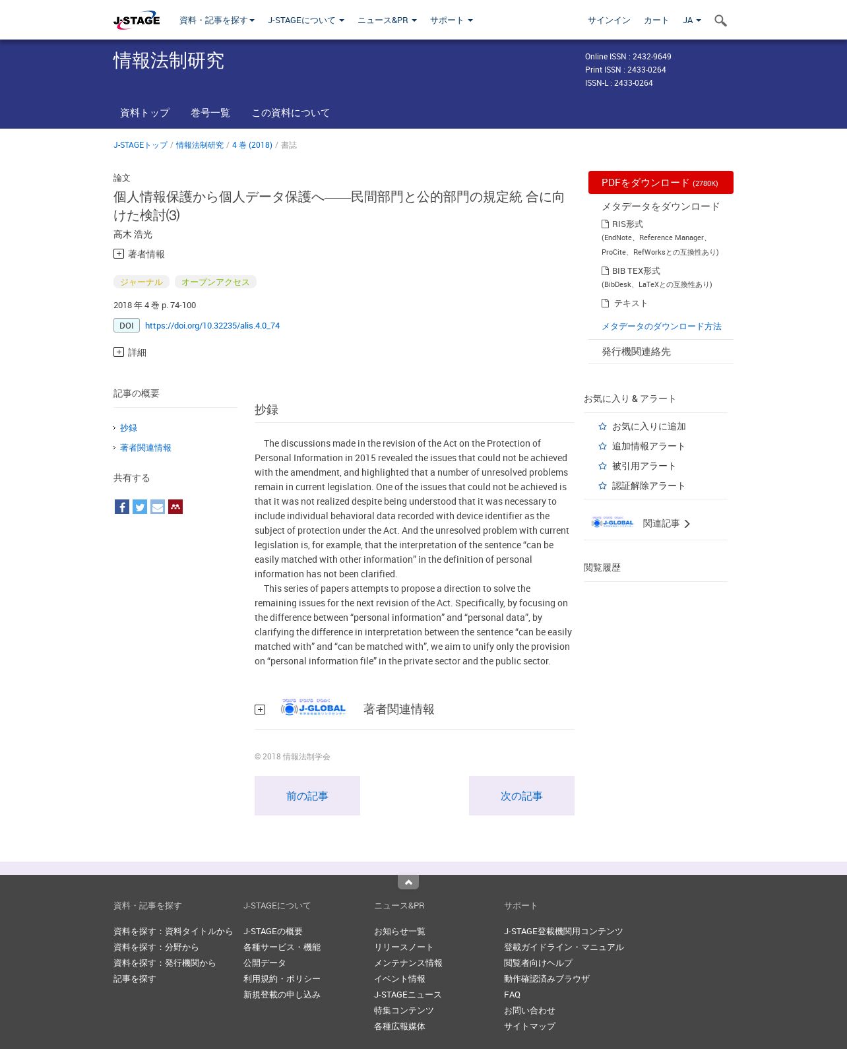Viewport: 847px width, 1049px height.
Task: Click the J-GLOBAL logo beside 著者関連情報
Action: (313, 708)
